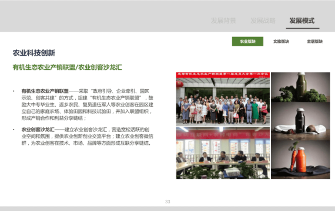
Task: Select the green juice bottle photo
Action: point(300,87)
